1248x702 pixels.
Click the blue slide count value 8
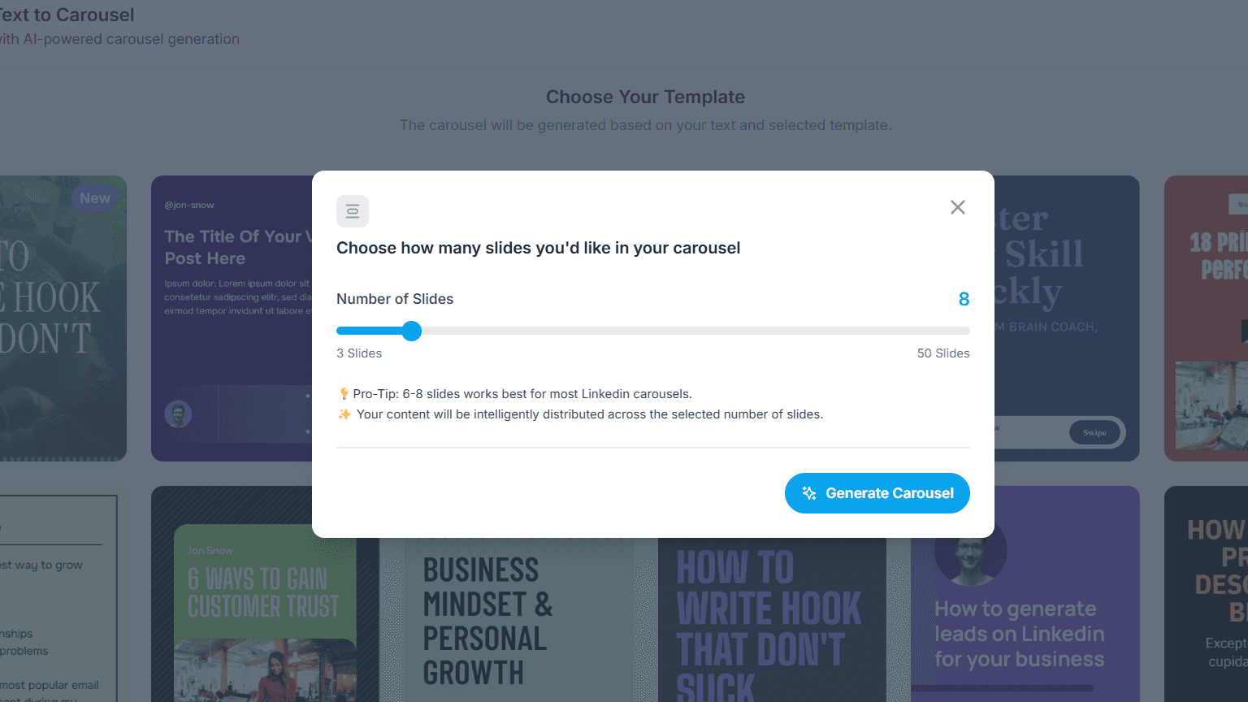click(964, 299)
